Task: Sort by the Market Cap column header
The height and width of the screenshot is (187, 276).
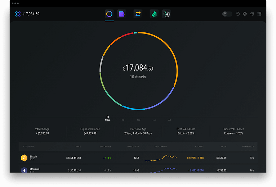Action: [x=133, y=147]
